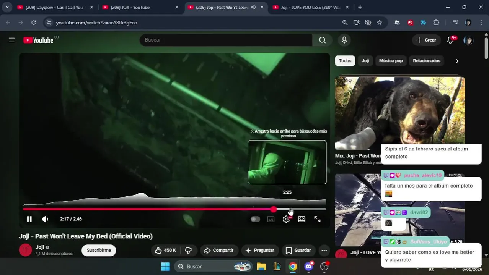Bookmark this page with star
The width and height of the screenshot is (489, 275).
pos(379,23)
